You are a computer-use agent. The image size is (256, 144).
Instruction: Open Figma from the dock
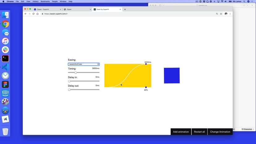pyautogui.click(x=5, y=84)
